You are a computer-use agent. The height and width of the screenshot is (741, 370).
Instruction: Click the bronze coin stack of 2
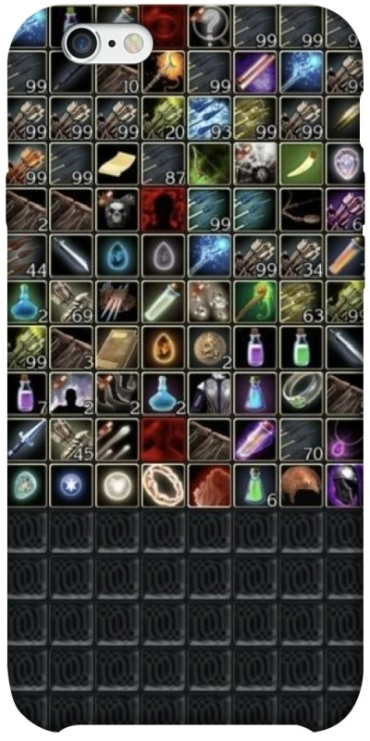pyautogui.click(x=210, y=347)
